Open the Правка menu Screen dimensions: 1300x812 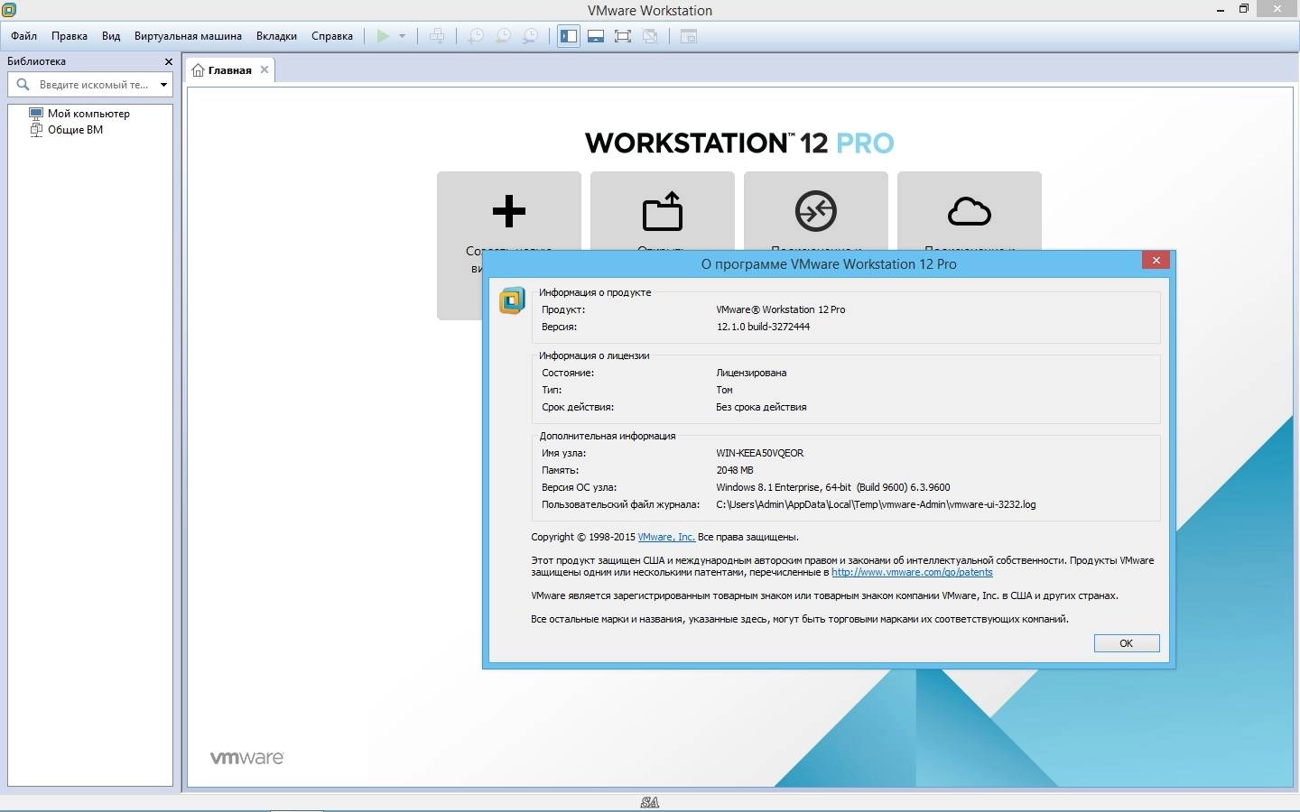pyautogui.click(x=70, y=36)
